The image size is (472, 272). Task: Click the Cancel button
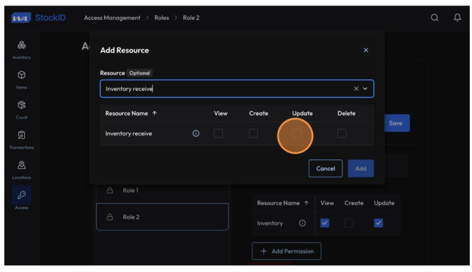pyautogui.click(x=325, y=169)
